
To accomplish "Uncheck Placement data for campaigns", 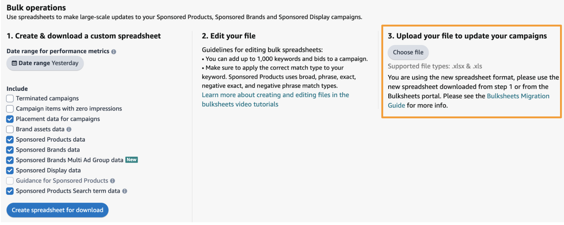I will (x=10, y=119).
